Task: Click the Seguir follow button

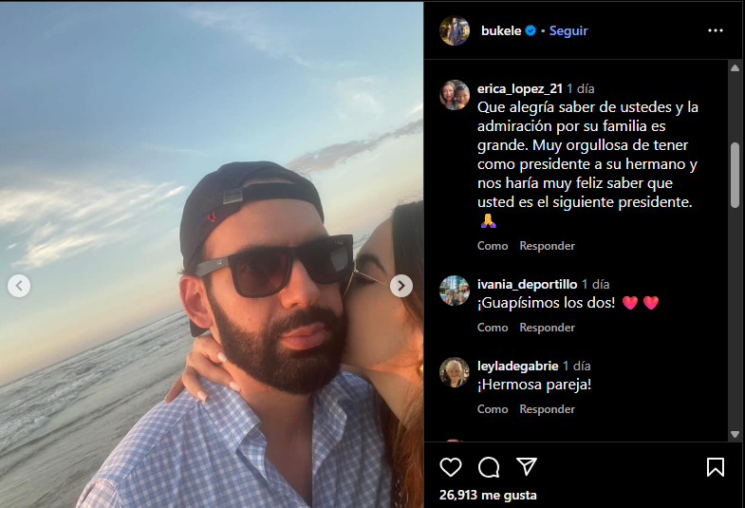Action: 569,30
